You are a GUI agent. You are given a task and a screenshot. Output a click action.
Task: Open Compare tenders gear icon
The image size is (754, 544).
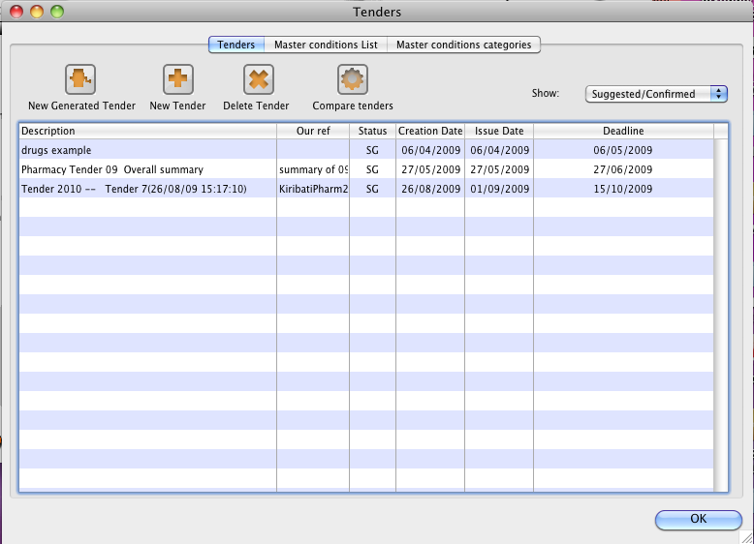pos(353,79)
